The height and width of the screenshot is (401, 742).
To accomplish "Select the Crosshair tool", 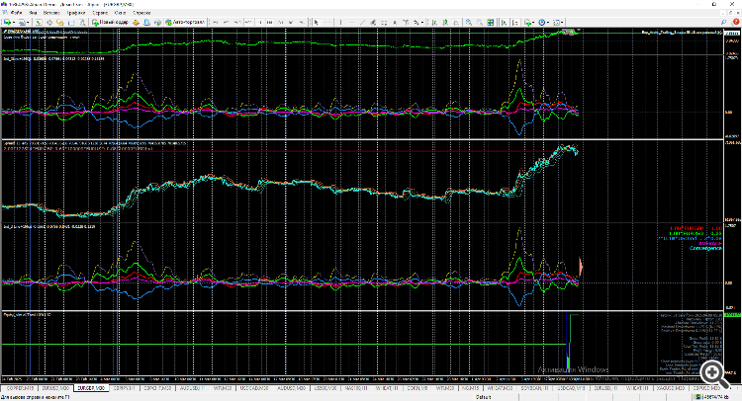I will pos(327,22).
